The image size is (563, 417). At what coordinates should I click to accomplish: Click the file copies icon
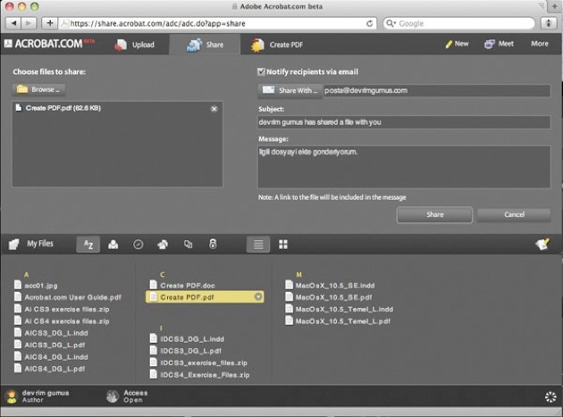[189, 245]
